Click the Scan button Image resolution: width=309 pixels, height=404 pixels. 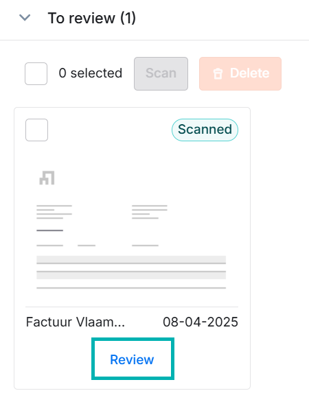pyautogui.click(x=161, y=73)
